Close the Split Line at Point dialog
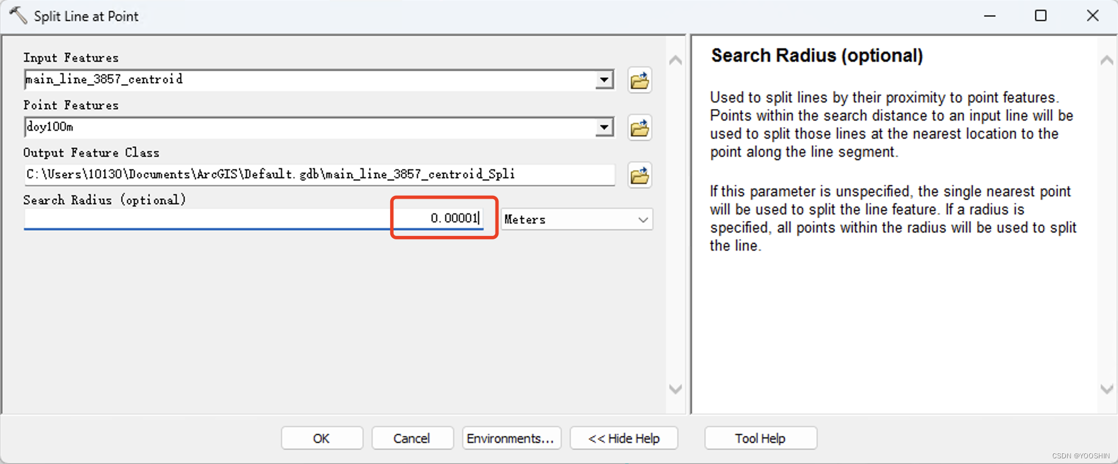Image resolution: width=1118 pixels, height=464 pixels. tap(1093, 16)
